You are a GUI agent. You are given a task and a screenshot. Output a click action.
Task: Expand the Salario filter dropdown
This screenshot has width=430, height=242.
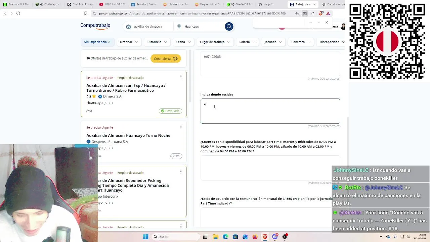pyautogui.click(x=248, y=42)
